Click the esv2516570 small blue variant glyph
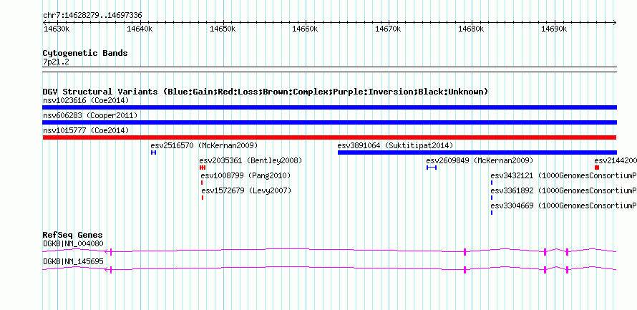This screenshot has width=637, height=310. pos(153,152)
